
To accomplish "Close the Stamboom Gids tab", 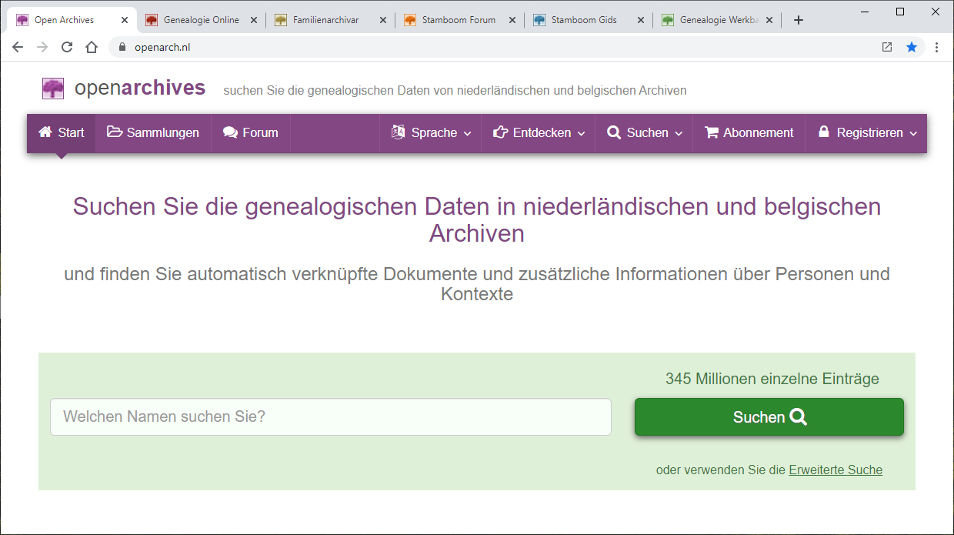I will 642,20.
